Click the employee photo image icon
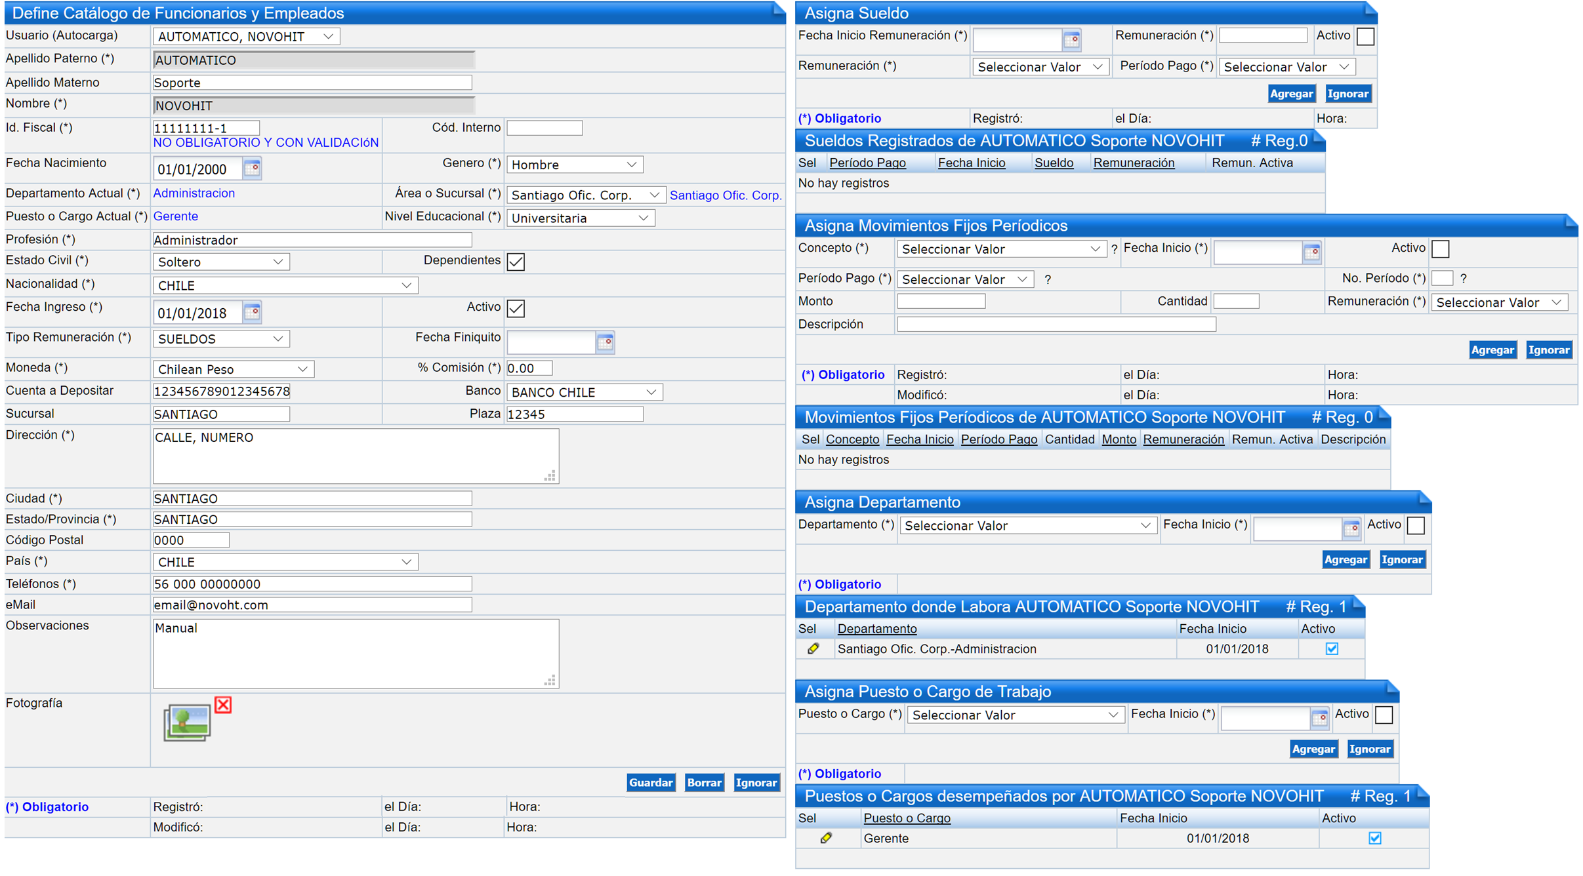This screenshot has height=876, width=1583. [187, 723]
